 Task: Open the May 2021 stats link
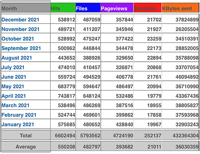tap(13, 86)
